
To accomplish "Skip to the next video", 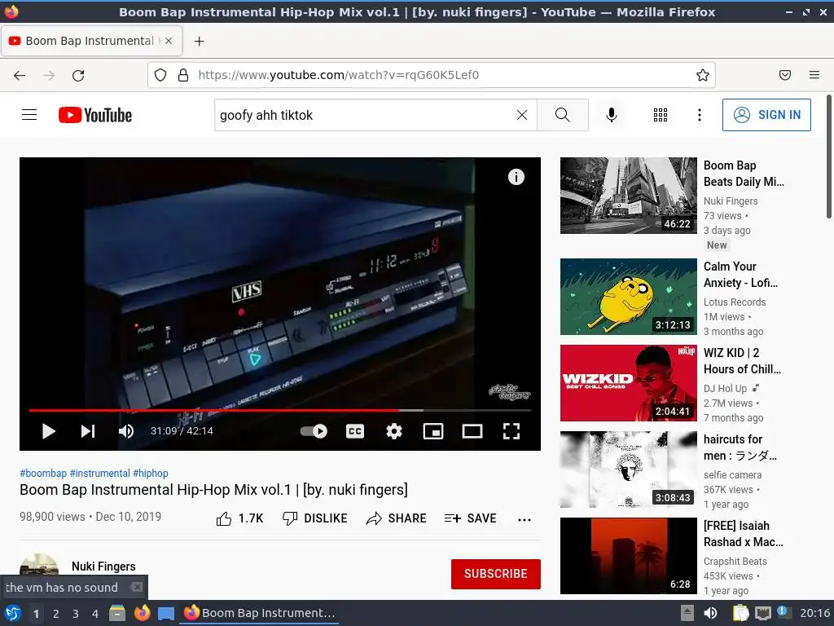I will coord(88,431).
